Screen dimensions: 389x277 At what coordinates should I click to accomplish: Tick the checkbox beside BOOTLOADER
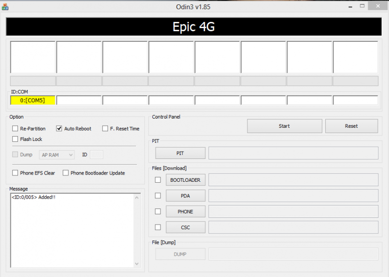coord(158,180)
